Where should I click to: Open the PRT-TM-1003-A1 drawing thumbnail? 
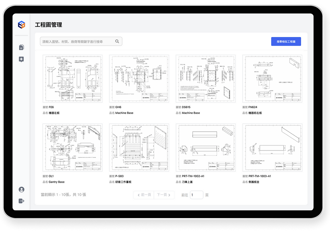click(272, 147)
